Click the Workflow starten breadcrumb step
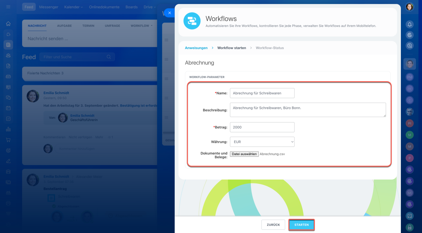Image resolution: width=422 pixels, height=233 pixels. tap(231, 48)
